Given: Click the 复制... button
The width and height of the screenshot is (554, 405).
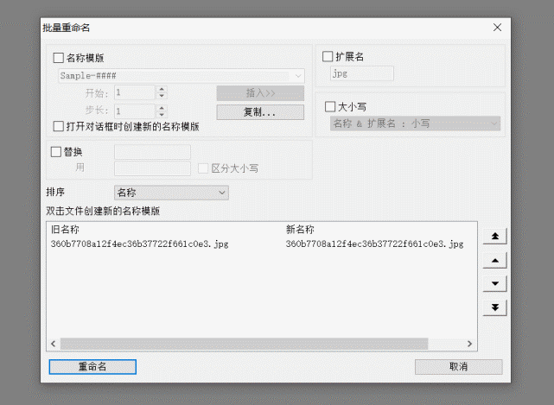Looking at the screenshot, I should click(x=260, y=112).
